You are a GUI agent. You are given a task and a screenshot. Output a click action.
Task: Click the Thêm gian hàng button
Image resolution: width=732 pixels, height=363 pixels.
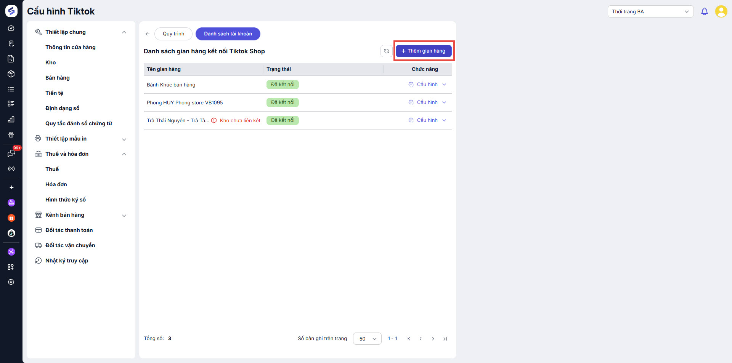click(x=424, y=51)
